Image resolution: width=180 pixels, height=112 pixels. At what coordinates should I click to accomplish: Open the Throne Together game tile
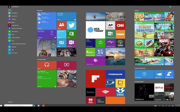[144, 30]
